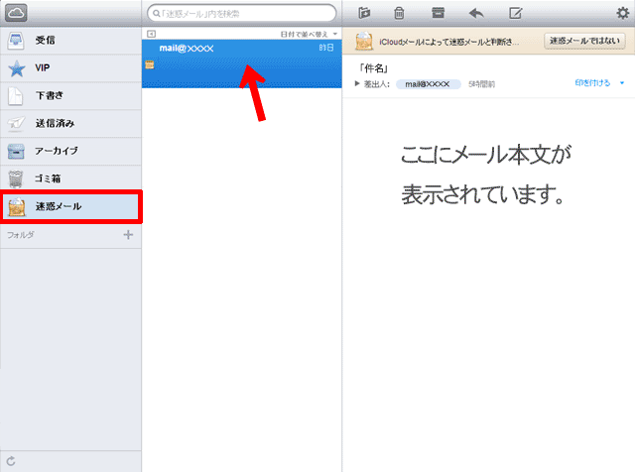Image resolution: width=635 pixels, height=472 pixels.
Task: Click the refresh icon in sidebar footer
Action: (11, 461)
